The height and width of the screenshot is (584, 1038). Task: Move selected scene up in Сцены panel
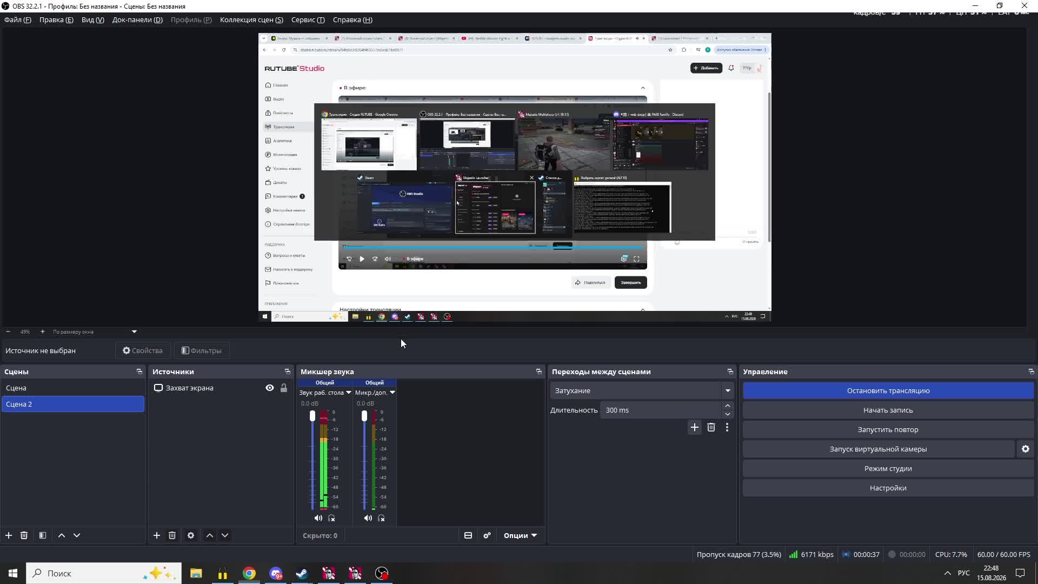(62, 535)
